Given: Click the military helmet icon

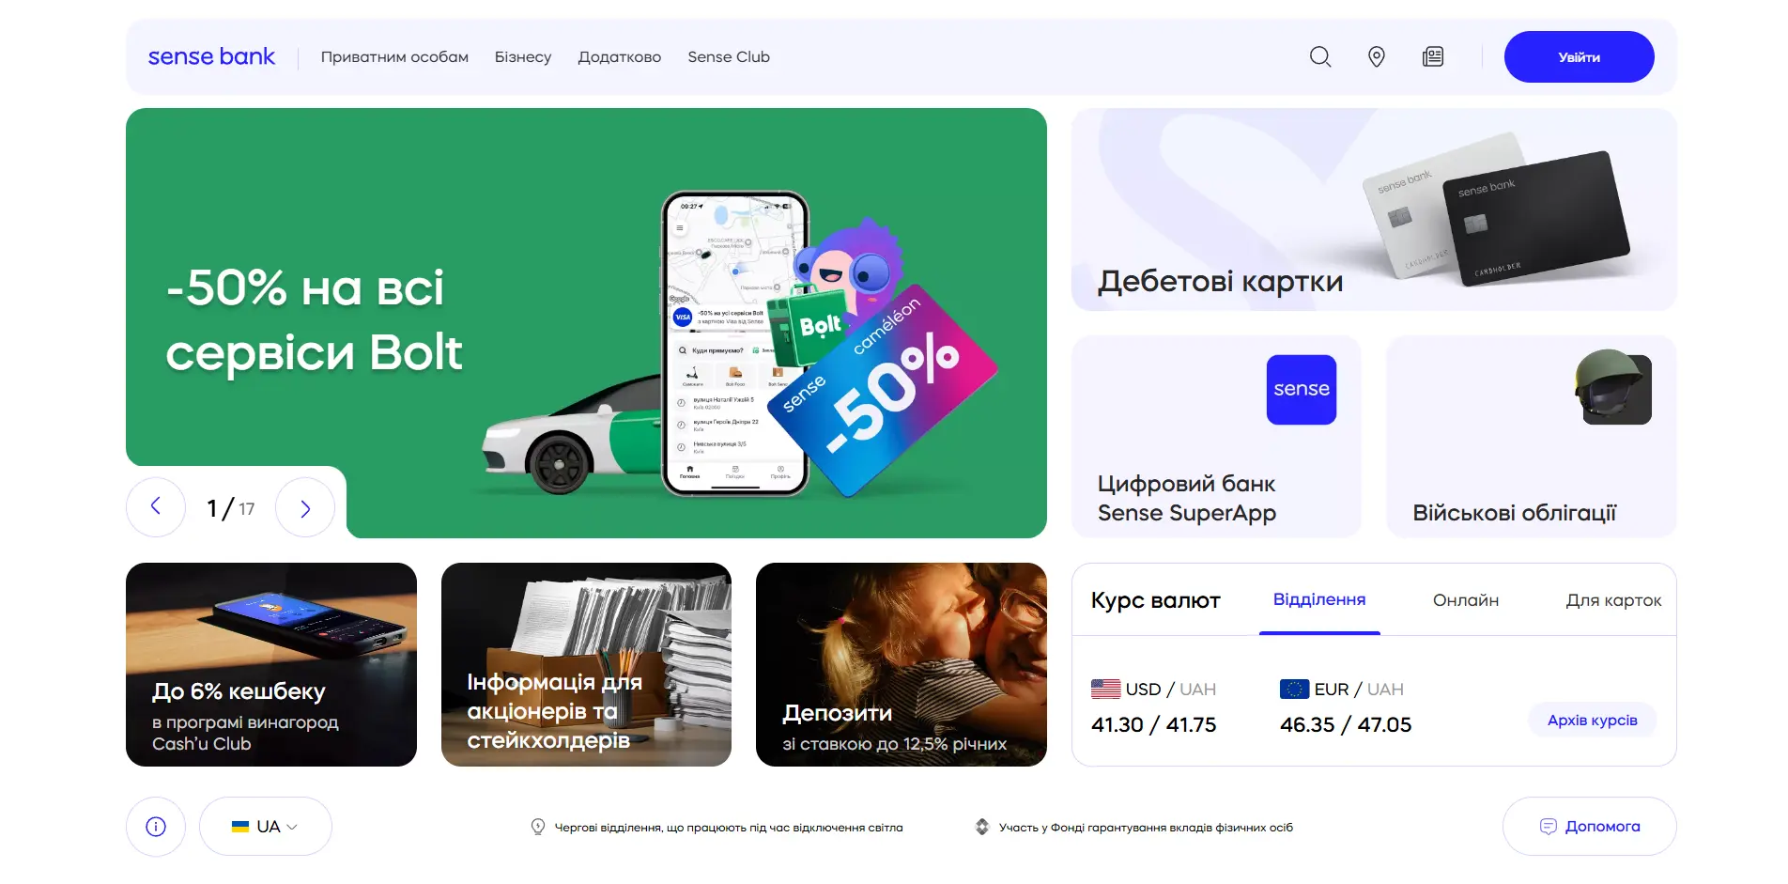Looking at the screenshot, I should 1613,387.
